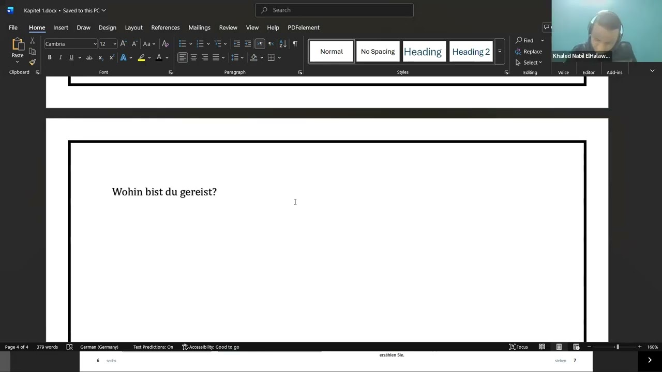Increase font size with the larger A icon
This screenshot has height=372, width=662.
[123, 44]
